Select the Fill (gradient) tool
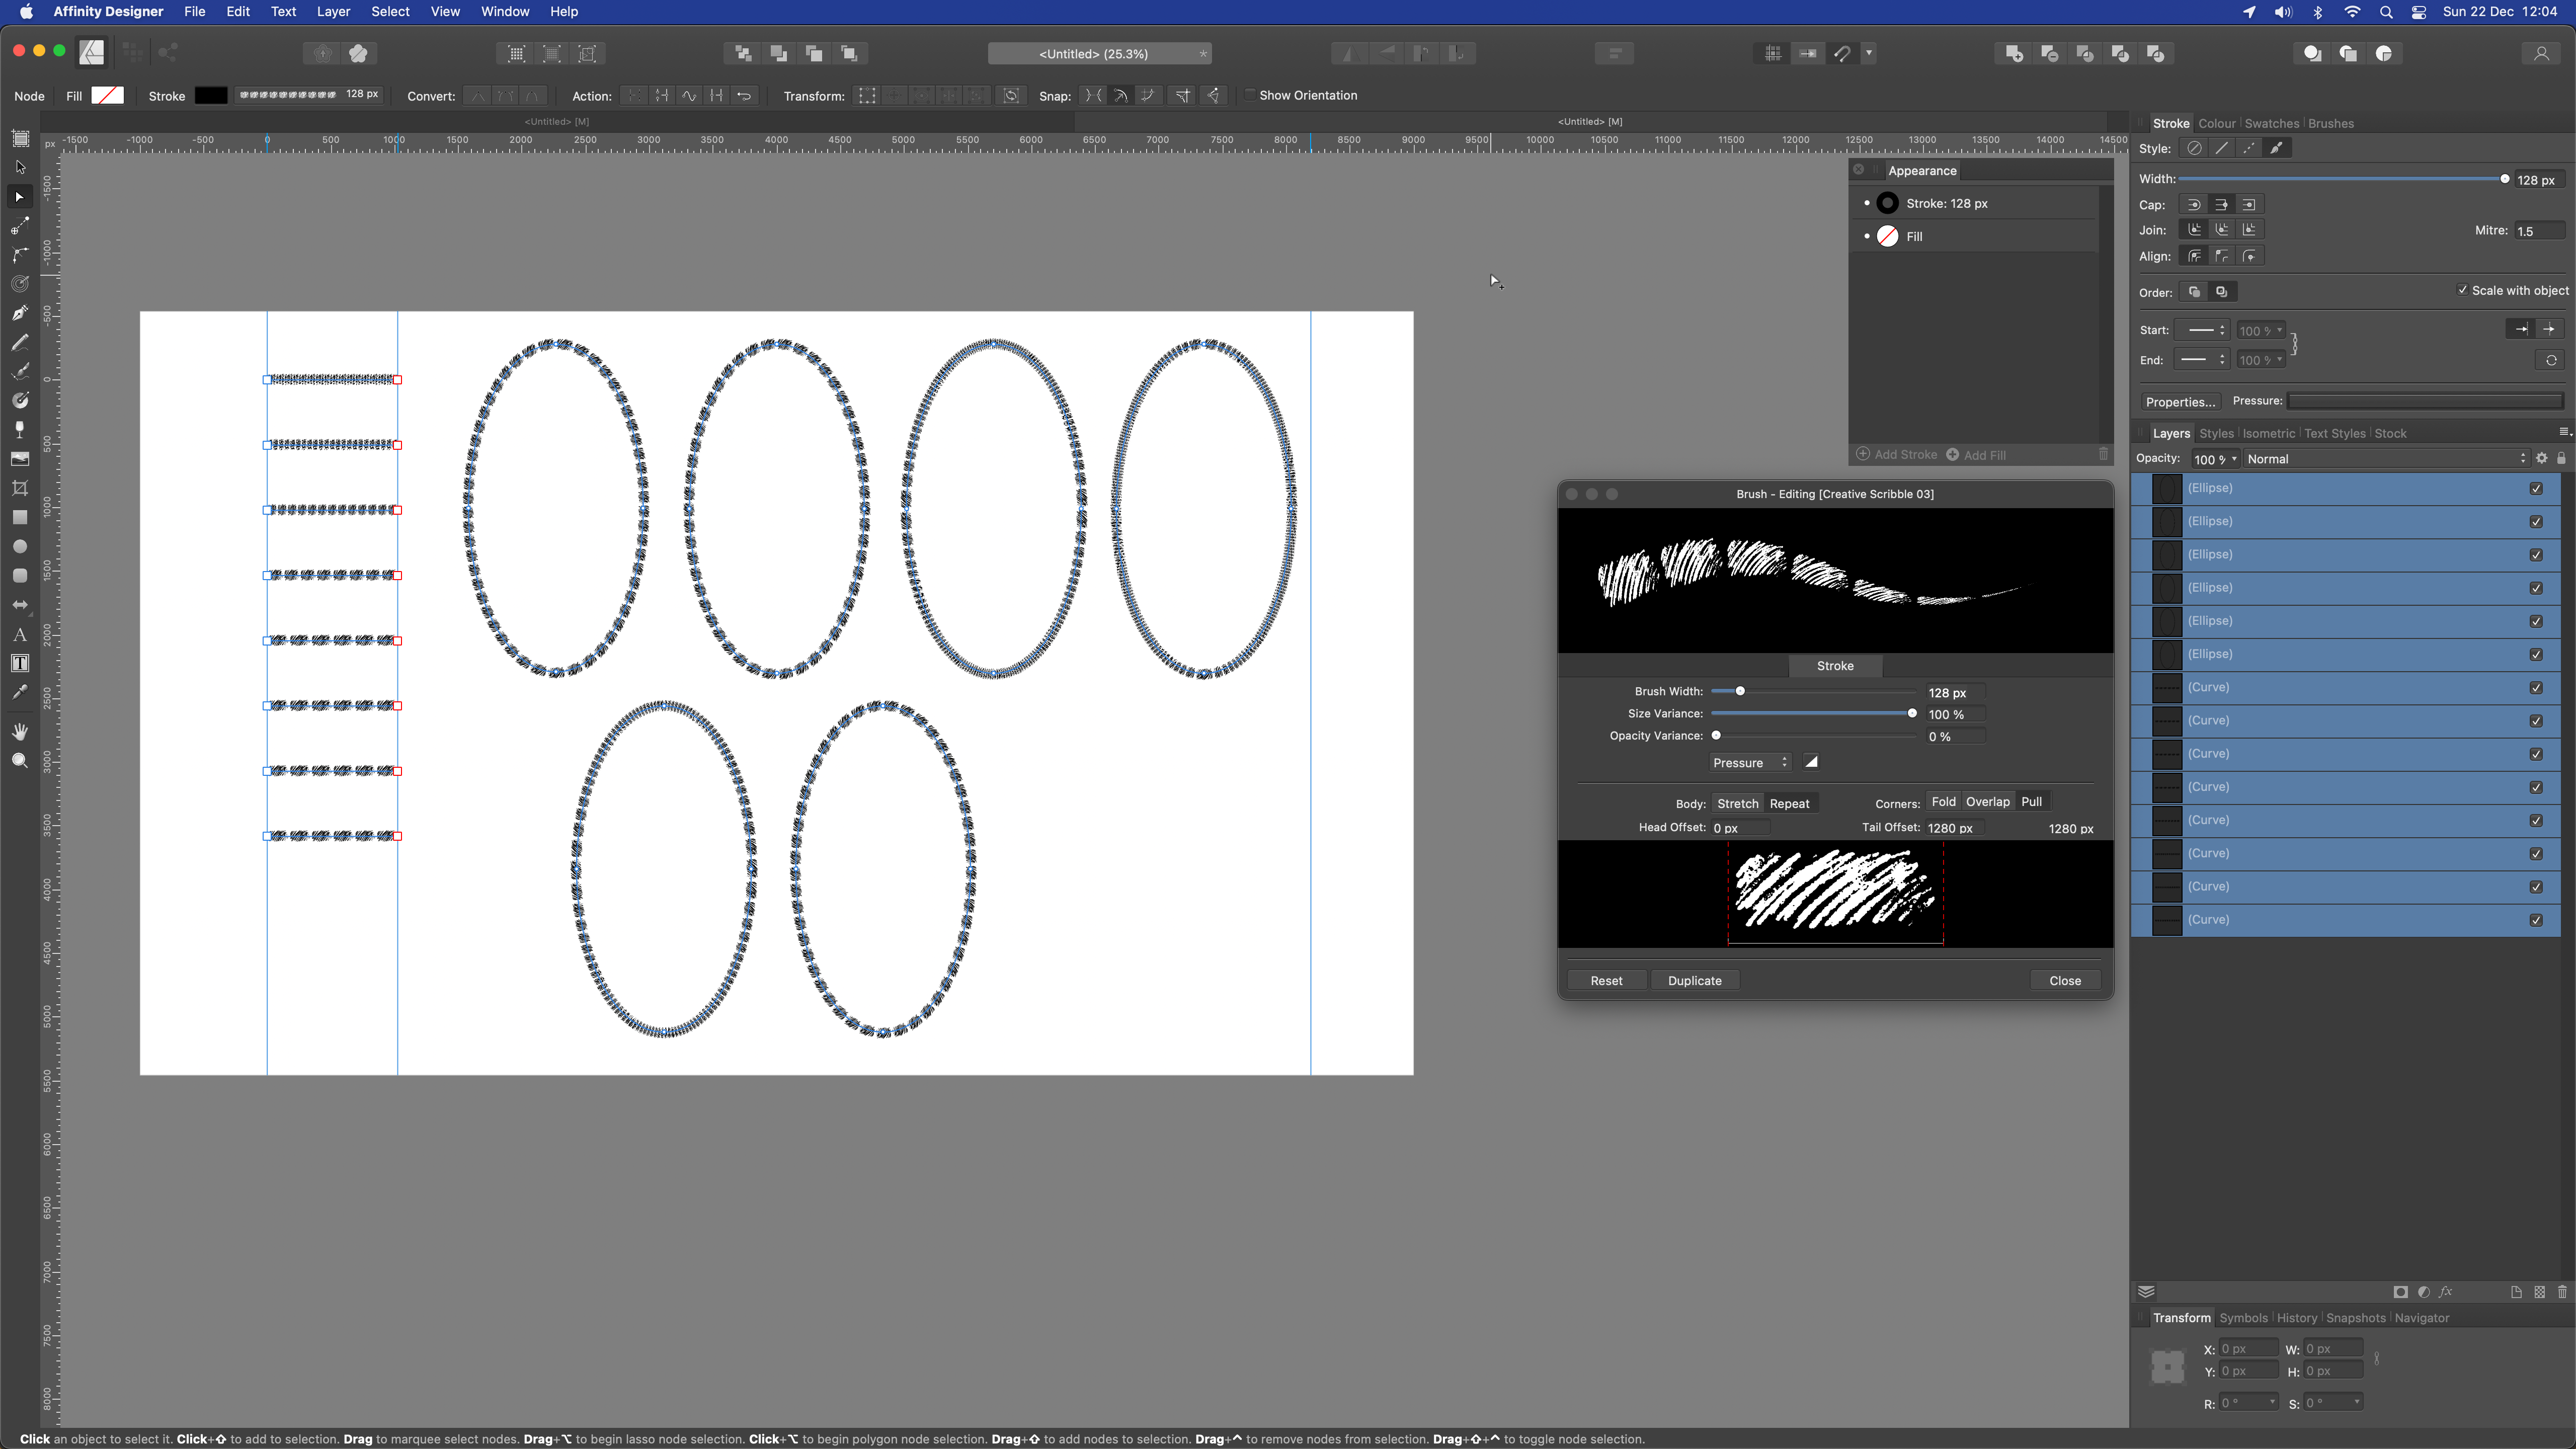Screen dimensions: 2576x1449 click(x=20, y=400)
